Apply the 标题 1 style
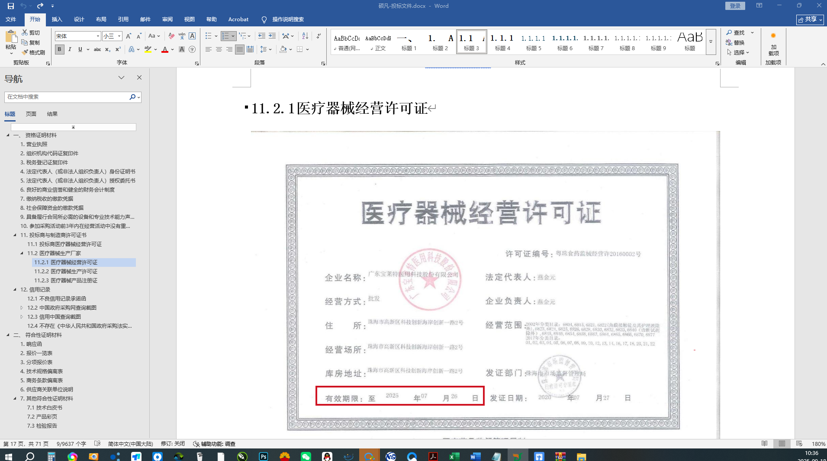 (x=409, y=42)
